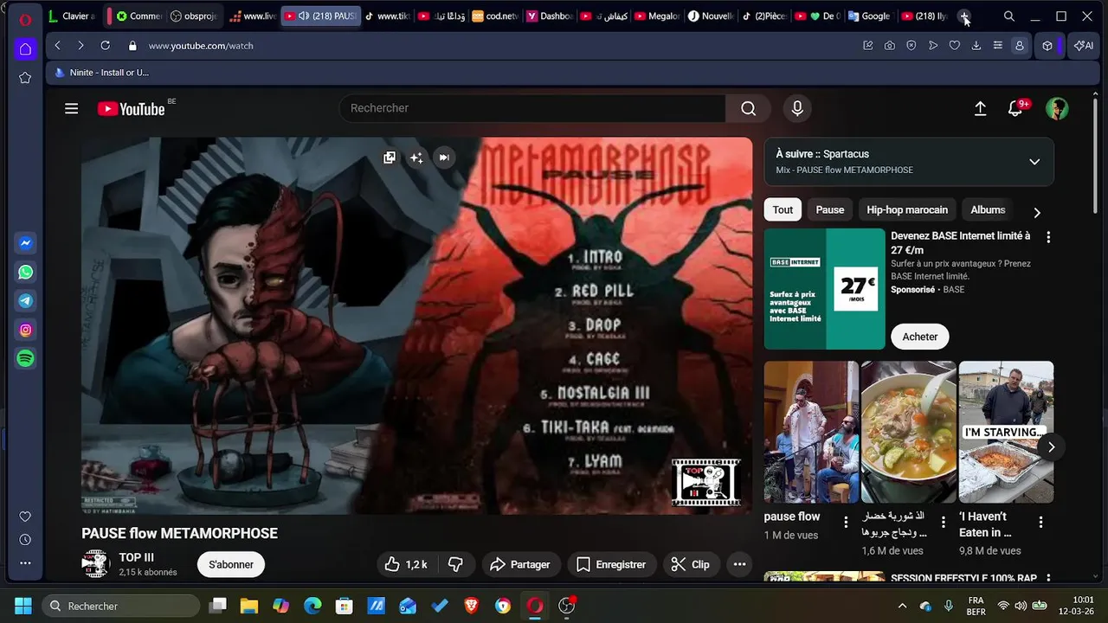The image size is (1108, 623).
Task: Open Spotify in the Opera sidebar
Action: tap(25, 359)
